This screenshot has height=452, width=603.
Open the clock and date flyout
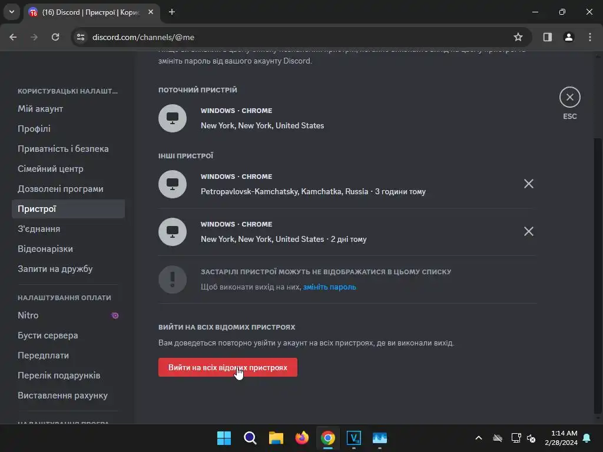tap(561, 438)
